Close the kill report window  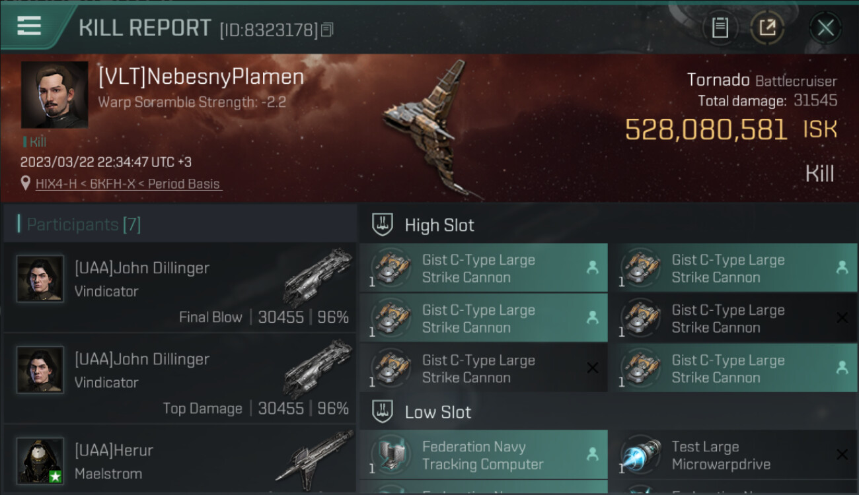[x=825, y=28]
